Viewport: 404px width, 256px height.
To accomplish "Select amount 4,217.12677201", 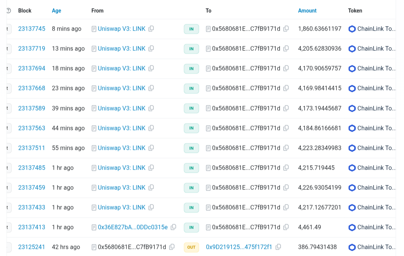I will (320, 207).
